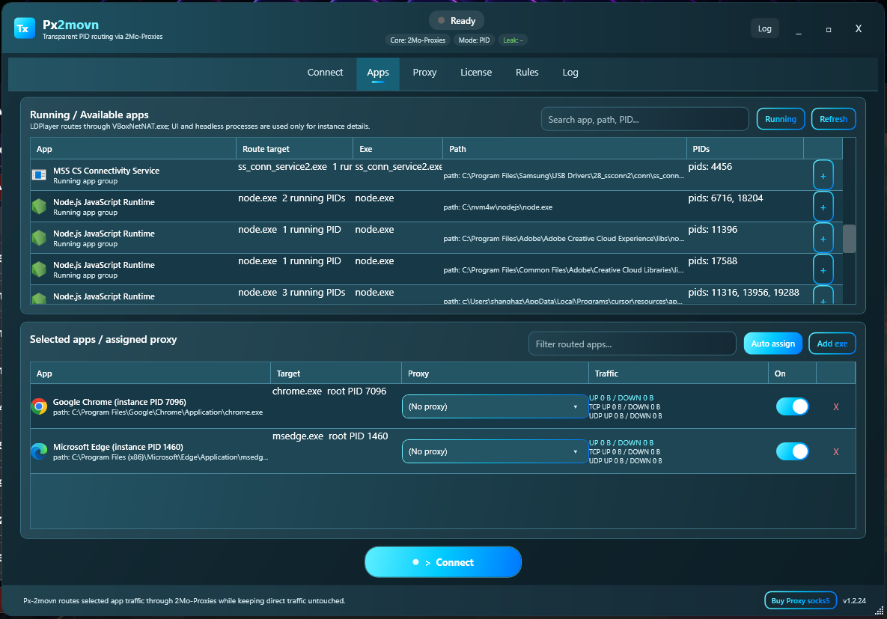Focus the Filter routed apps field
This screenshot has height=619, width=887.
632,344
